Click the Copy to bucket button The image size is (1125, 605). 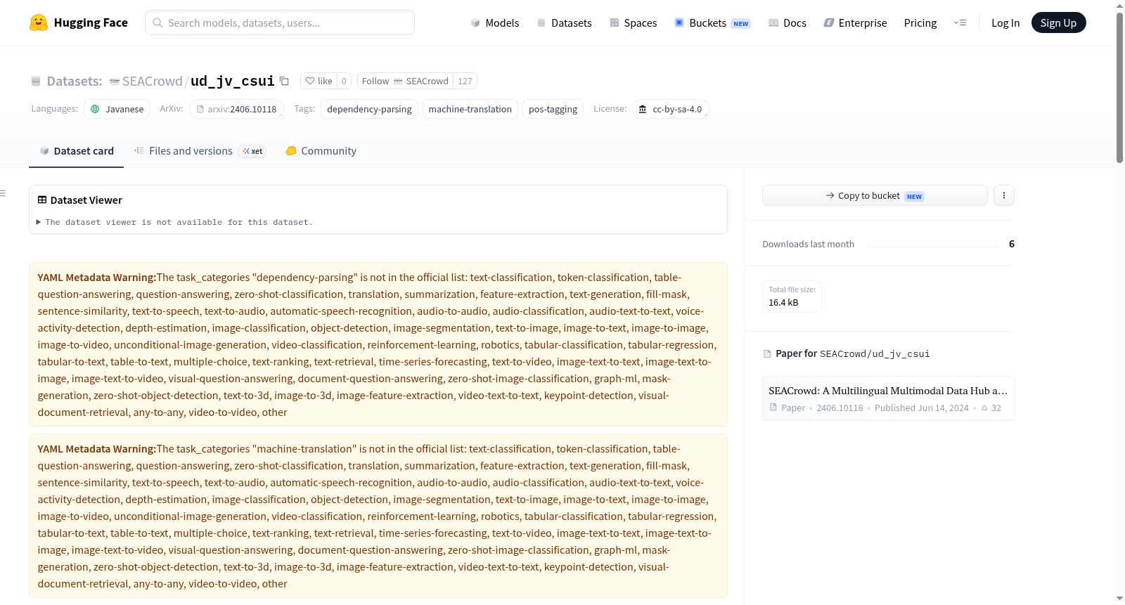click(875, 195)
